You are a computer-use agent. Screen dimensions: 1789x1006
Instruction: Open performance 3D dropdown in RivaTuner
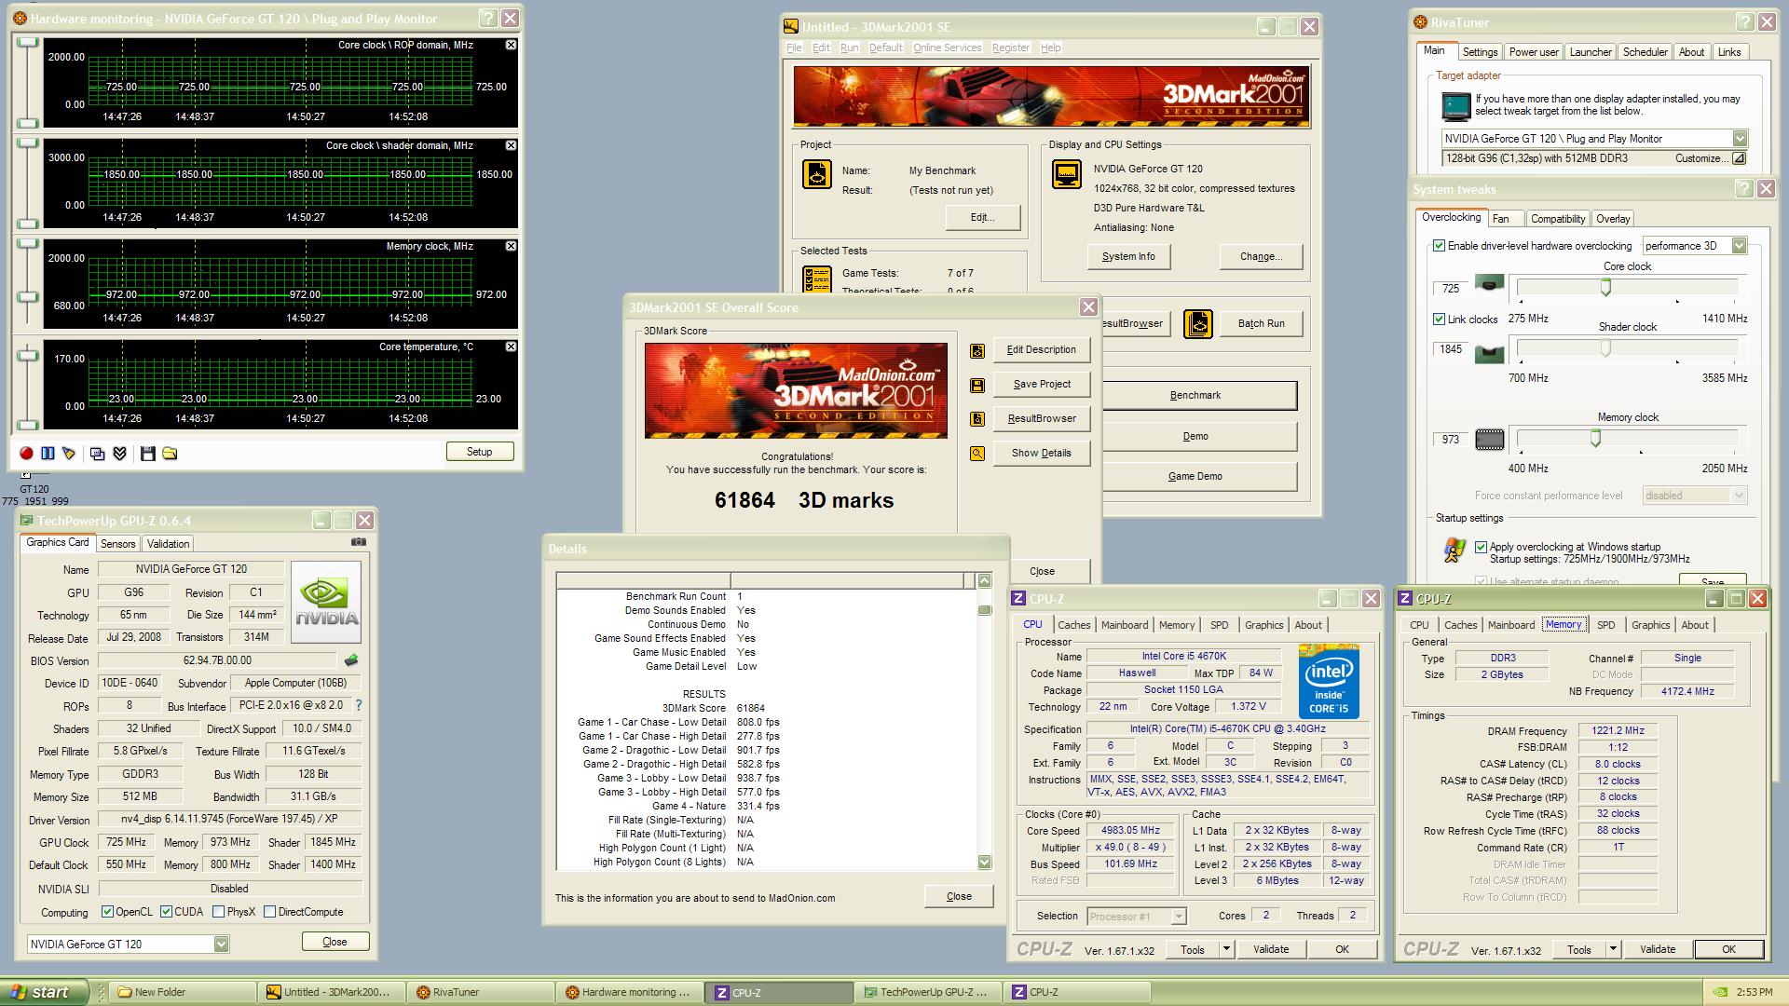click(x=1739, y=246)
